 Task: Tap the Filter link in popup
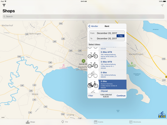[91, 96]
